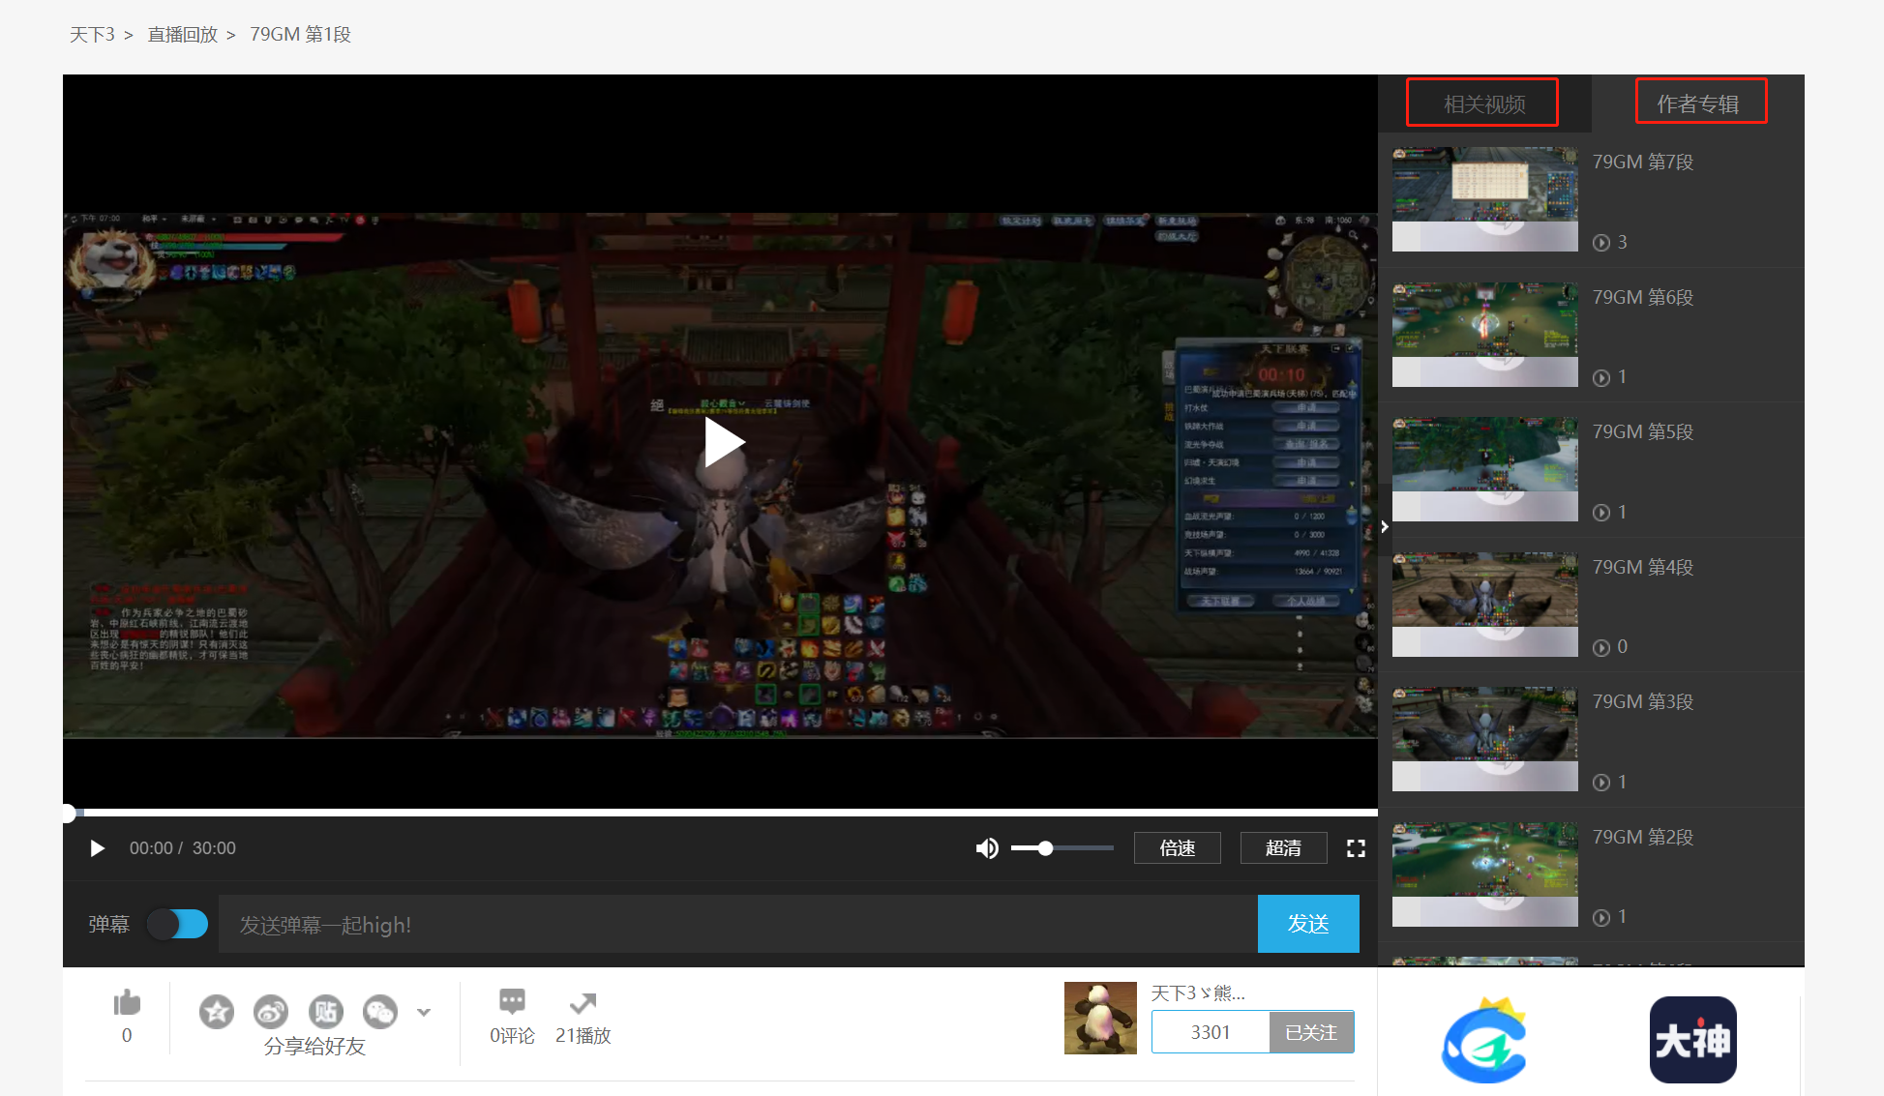Open the 大神 app logo

pyautogui.click(x=1692, y=1040)
